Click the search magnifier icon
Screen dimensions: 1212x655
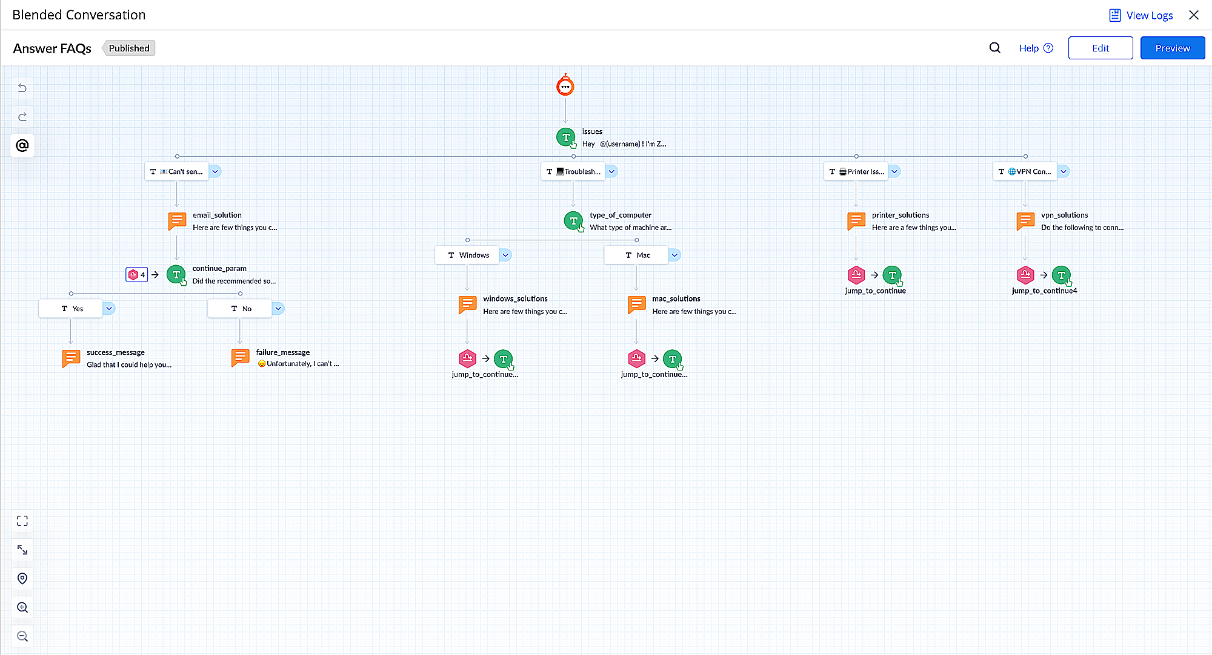point(994,48)
